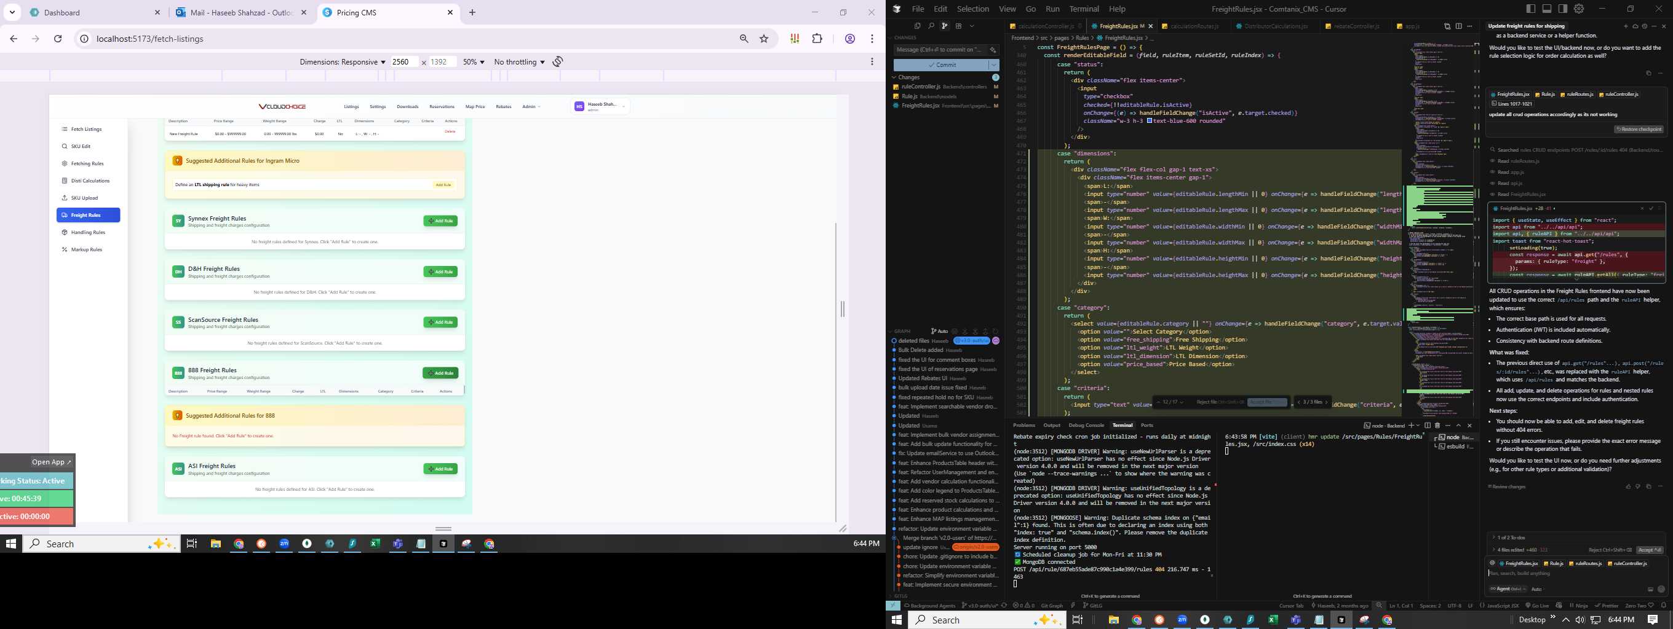Screen dimensions: 1673x629
Task: Select the esbuild terminal entry
Action: point(1455,447)
